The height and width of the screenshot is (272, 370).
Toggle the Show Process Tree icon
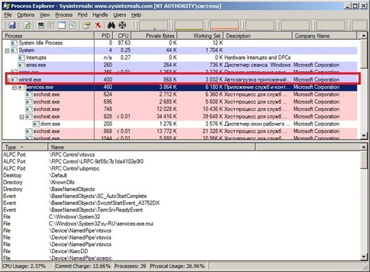[51, 25]
